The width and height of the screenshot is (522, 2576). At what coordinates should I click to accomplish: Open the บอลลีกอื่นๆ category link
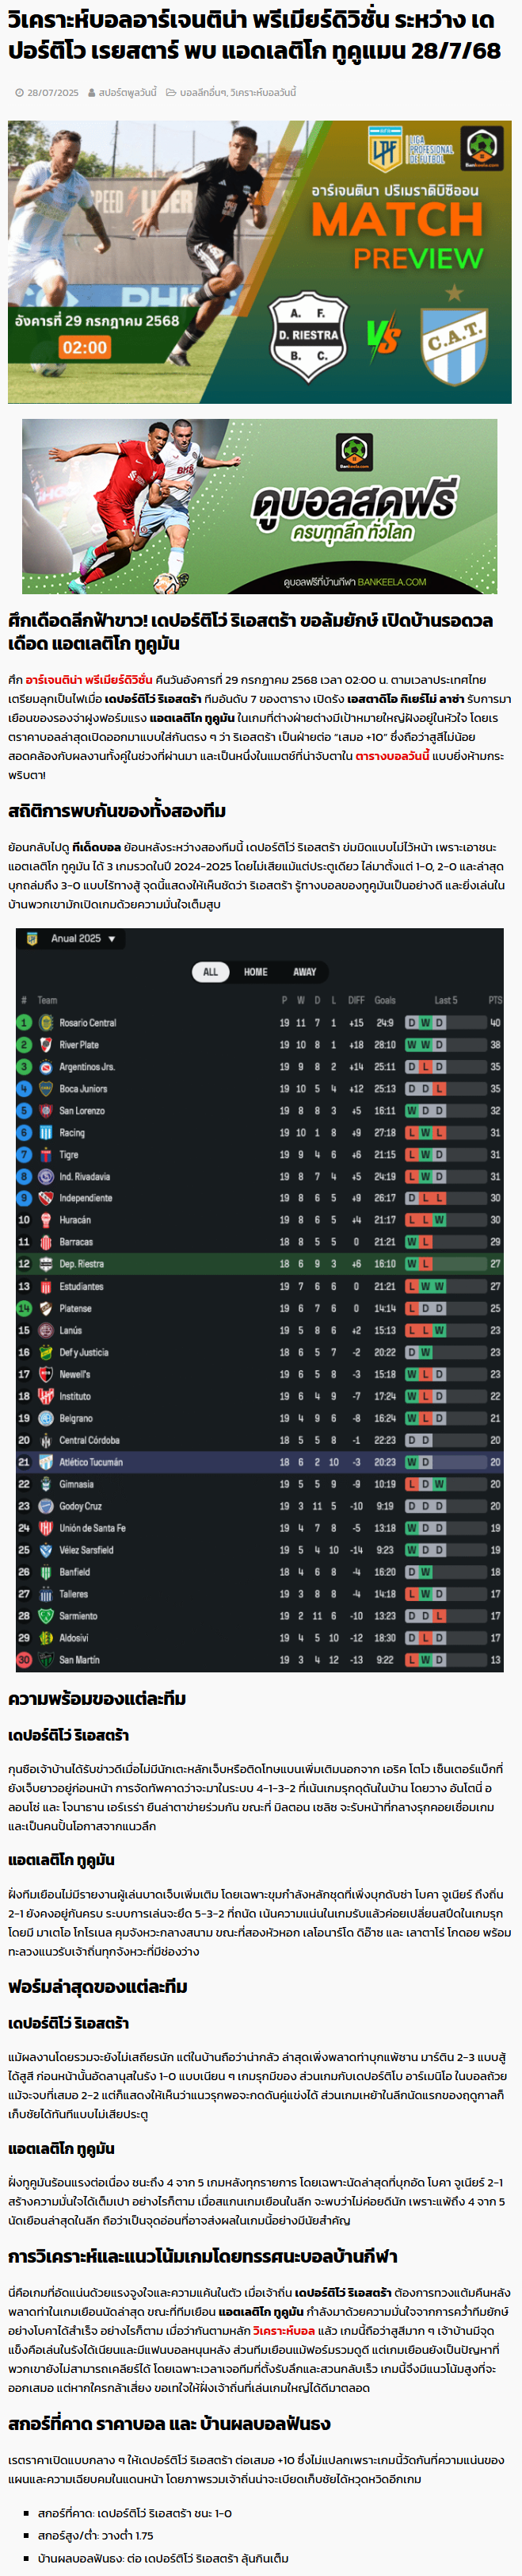[x=203, y=92]
